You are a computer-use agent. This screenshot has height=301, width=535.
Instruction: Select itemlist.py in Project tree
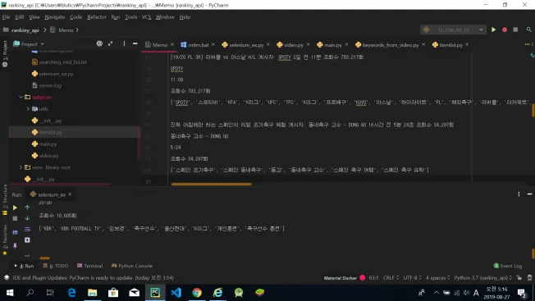50,132
